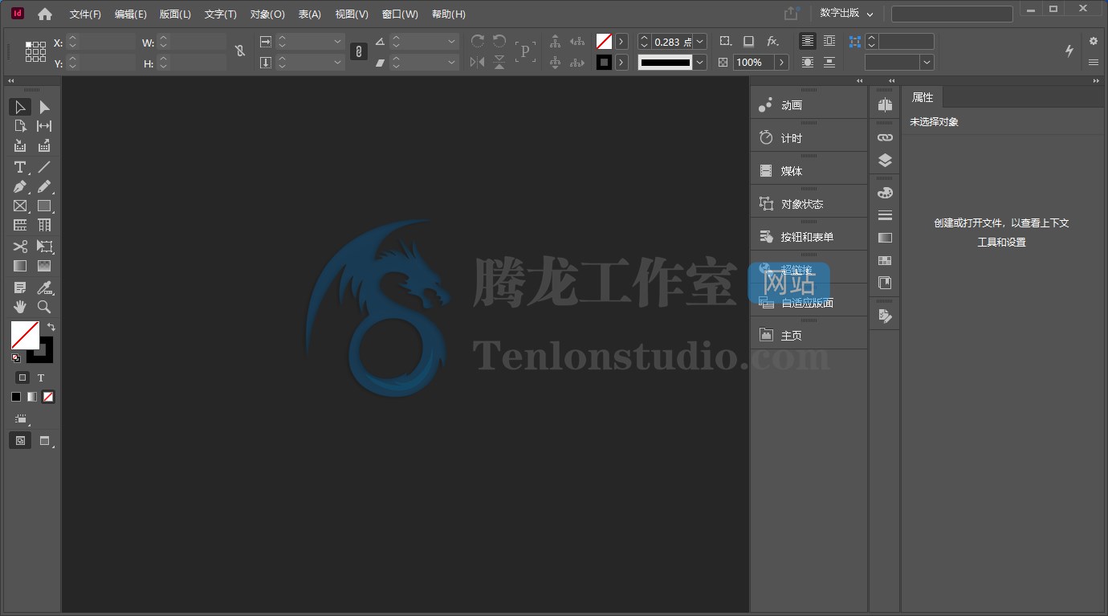The image size is (1108, 616).
Task: Select the Zoom magnifier tool
Action: (44, 307)
